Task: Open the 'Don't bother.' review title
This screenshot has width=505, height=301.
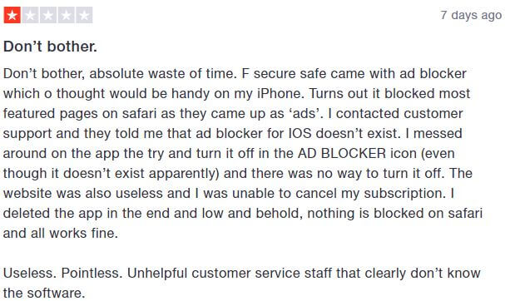Action: [50, 47]
